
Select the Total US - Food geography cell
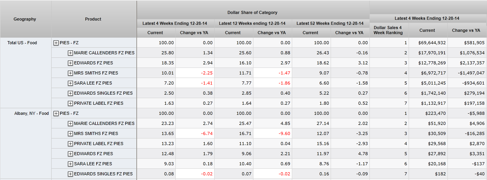tap(22, 43)
